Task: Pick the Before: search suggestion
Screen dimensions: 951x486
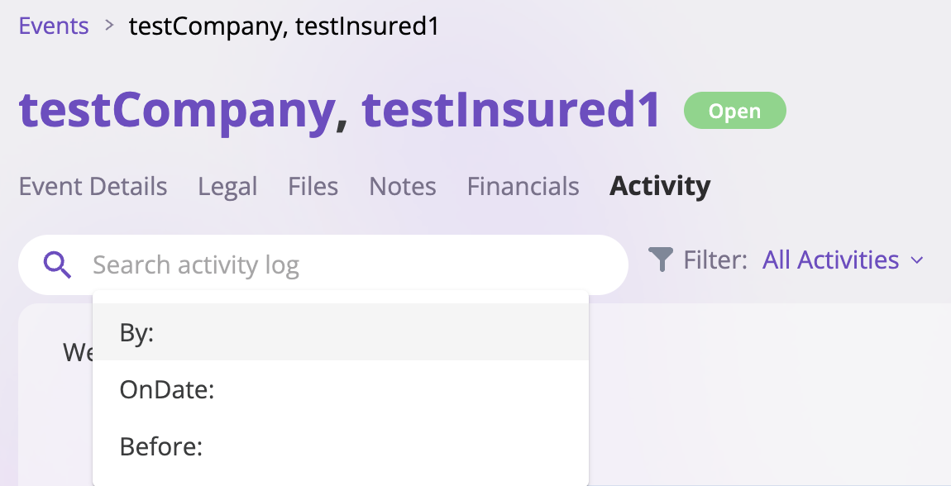Action: [340, 446]
